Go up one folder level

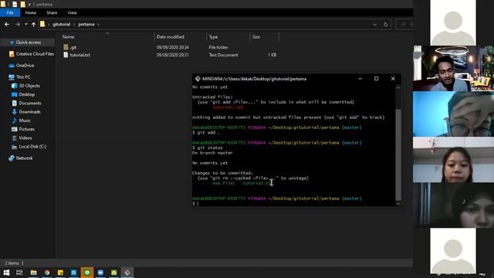click(x=33, y=24)
